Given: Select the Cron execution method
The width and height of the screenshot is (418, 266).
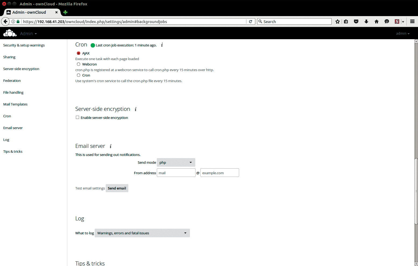Looking at the screenshot, I should [x=79, y=75].
